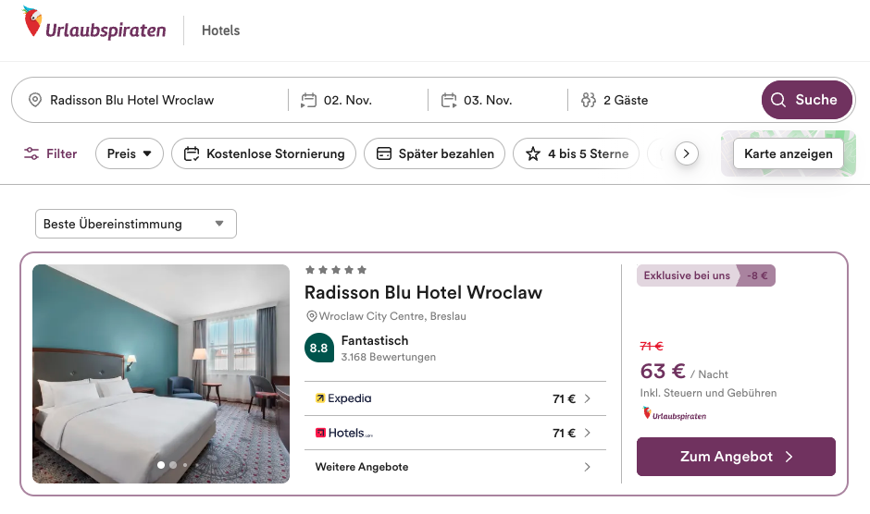870x514 pixels.
Task: Click the Zum Angebot button
Action: [x=736, y=457]
